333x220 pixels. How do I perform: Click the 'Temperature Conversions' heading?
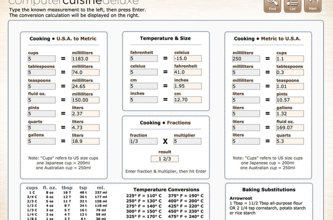tap(166, 189)
